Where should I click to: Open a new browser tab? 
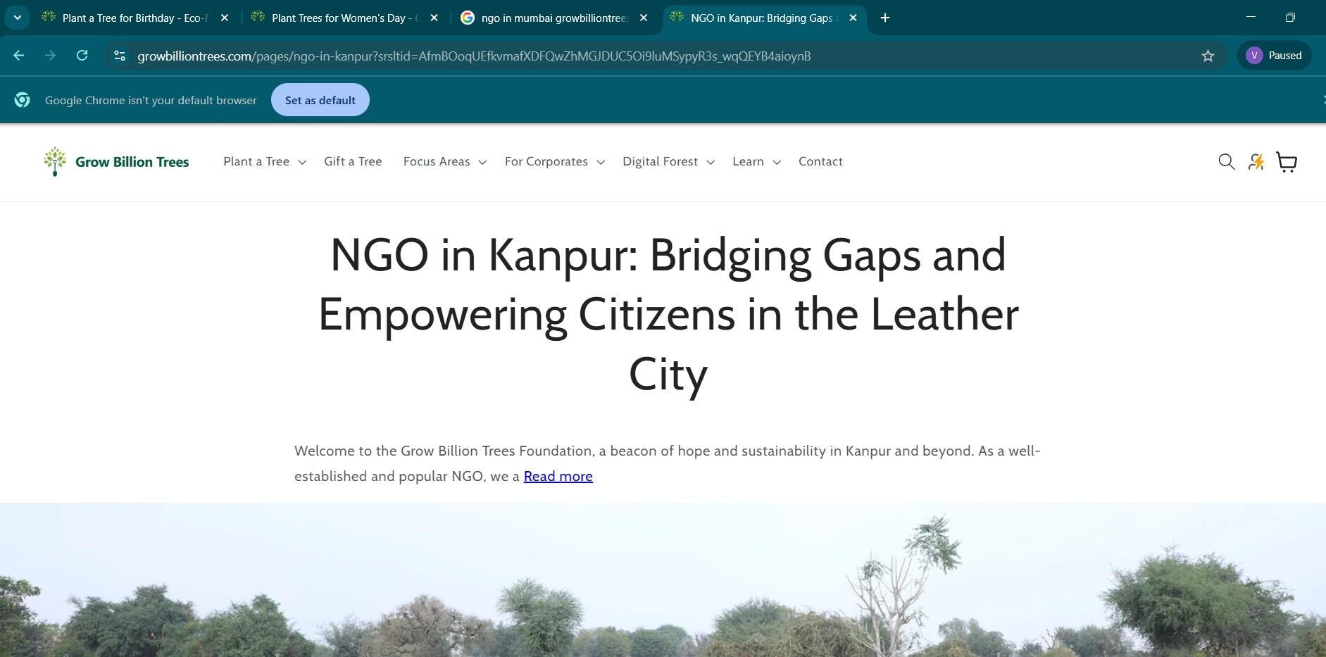[885, 18]
